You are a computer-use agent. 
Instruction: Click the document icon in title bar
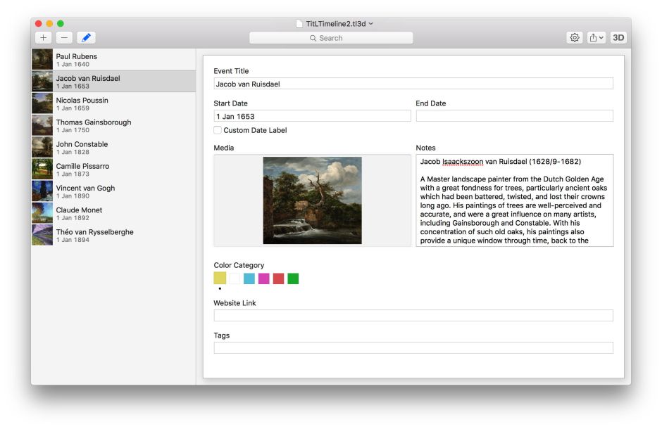299,23
